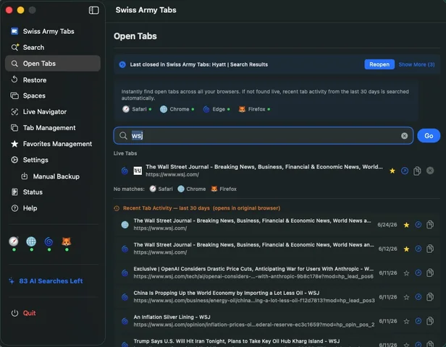Star the China Is Propping Up entry
This screenshot has width=446, height=347.
[x=406, y=297]
